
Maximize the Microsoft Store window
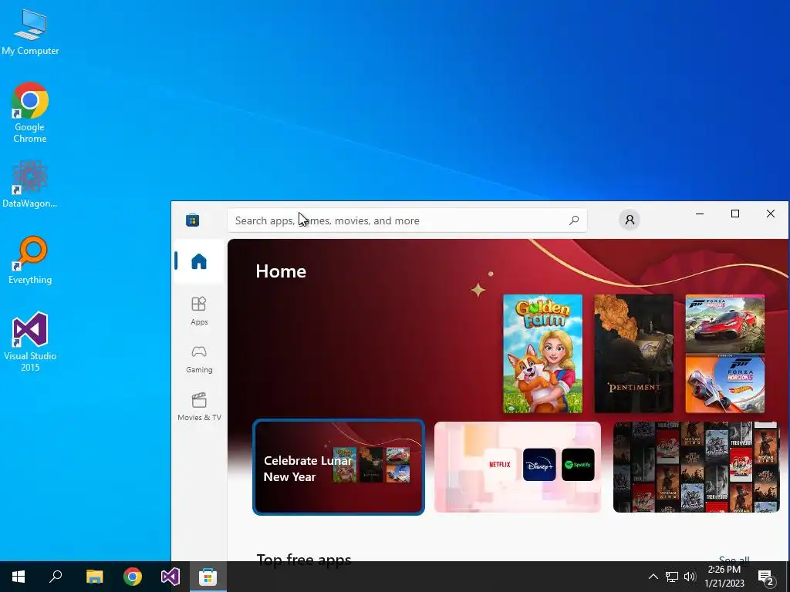(x=735, y=214)
